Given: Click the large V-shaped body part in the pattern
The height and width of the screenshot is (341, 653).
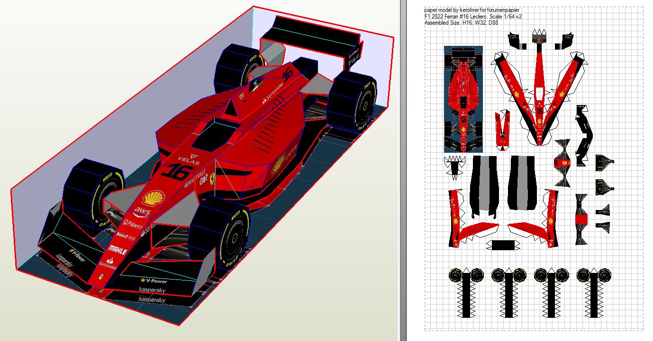Looking at the screenshot, I should click(x=539, y=95).
